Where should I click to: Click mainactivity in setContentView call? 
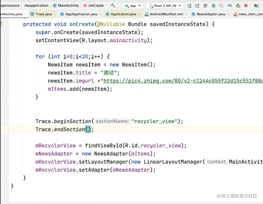click(x=128, y=40)
